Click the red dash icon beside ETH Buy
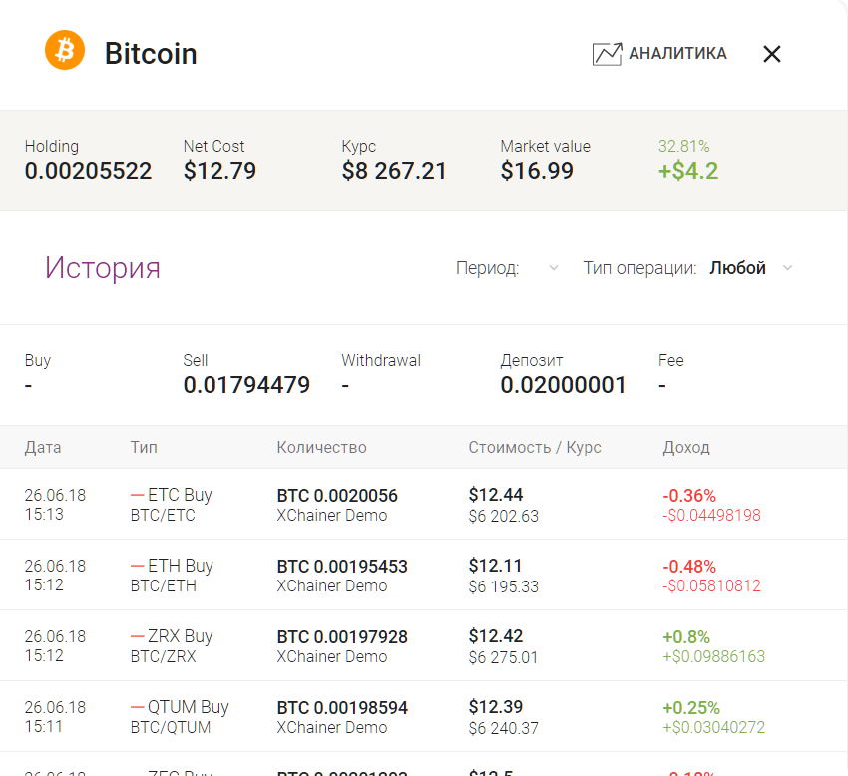This screenshot has width=848, height=776. pos(138,566)
